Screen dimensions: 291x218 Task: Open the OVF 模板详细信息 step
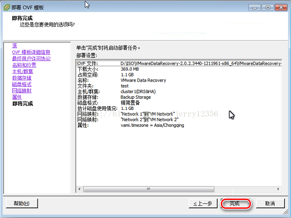coord(31,52)
